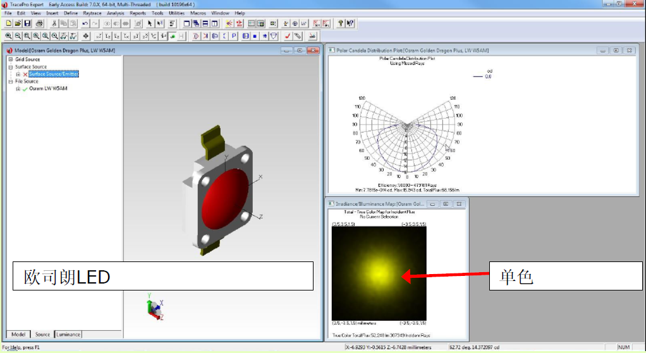646x353 pixels.
Task: Click the pan four-arrow move icon
Action: click(x=87, y=36)
